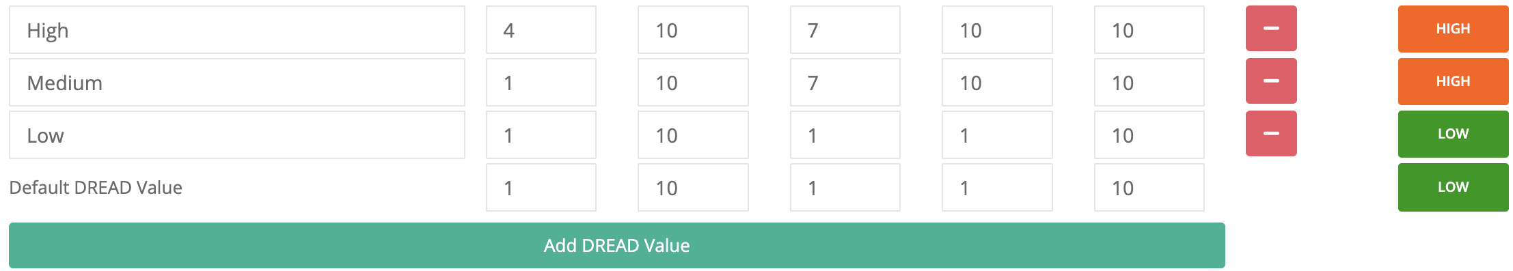Select Medium row first field showing 1
This screenshot has height=271, width=1513.
tap(541, 83)
